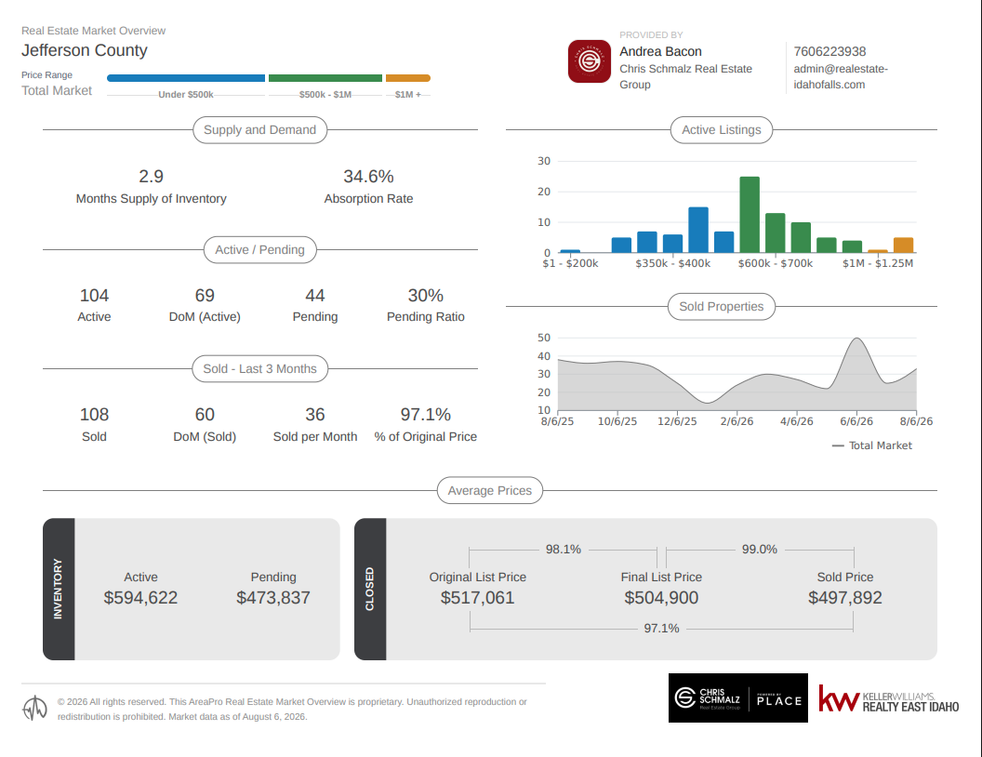Click the tallest green bar in Active Listings
The height and width of the screenshot is (757, 982).
click(x=750, y=215)
